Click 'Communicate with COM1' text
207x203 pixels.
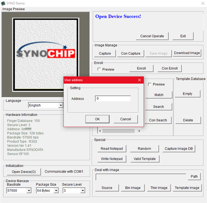[x=64, y=171]
